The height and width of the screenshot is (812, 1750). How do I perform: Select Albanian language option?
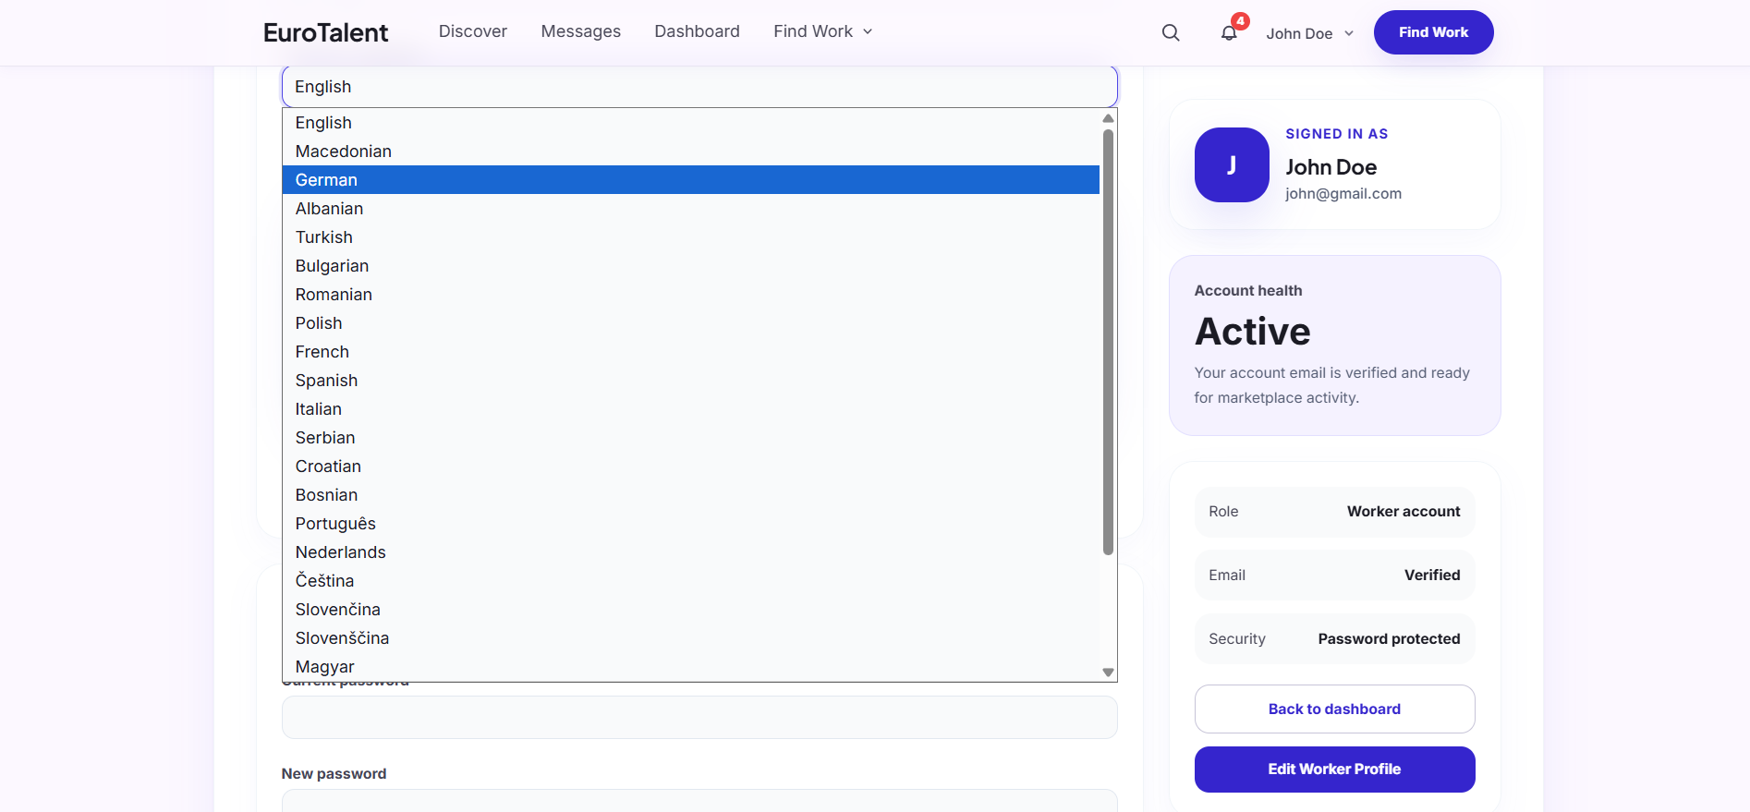(x=691, y=209)
